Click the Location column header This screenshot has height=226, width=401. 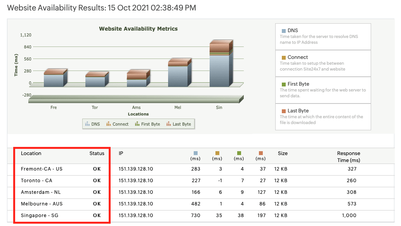31,154
